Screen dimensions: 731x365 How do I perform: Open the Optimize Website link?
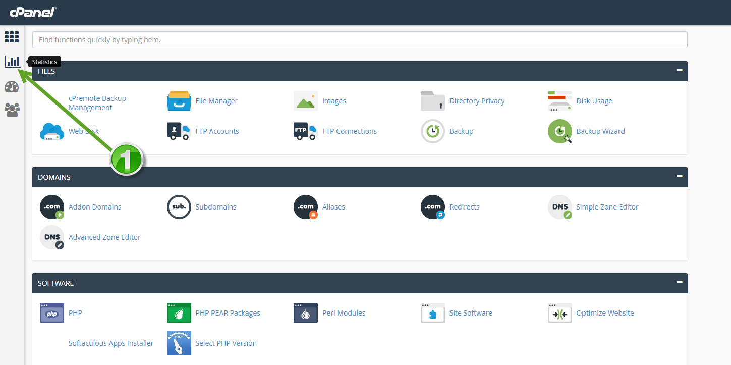605,313
